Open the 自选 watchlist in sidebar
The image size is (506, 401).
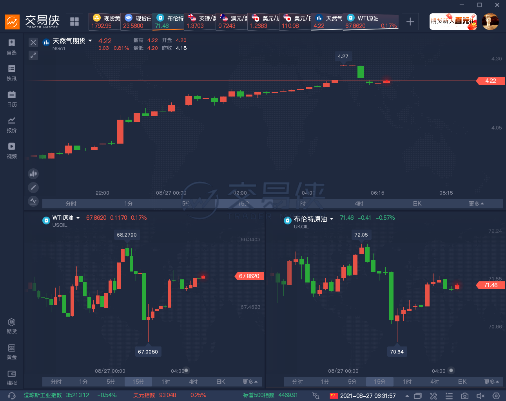pos(12,47)
